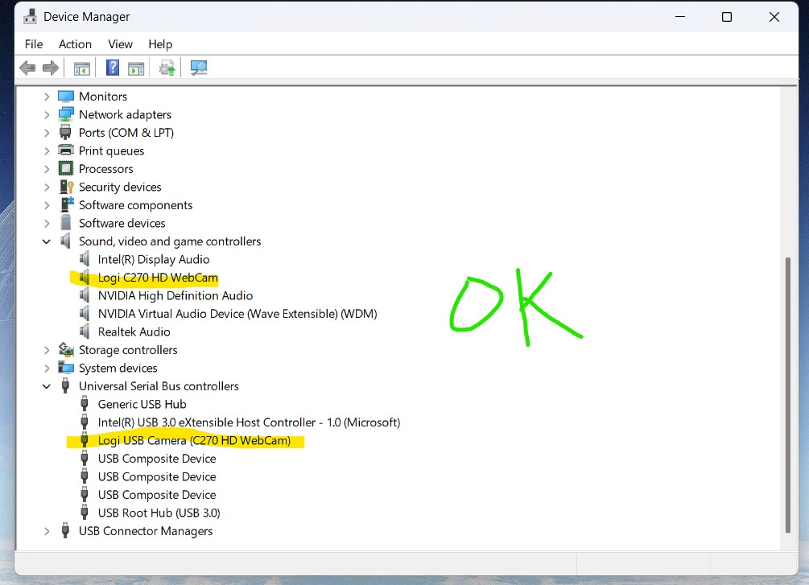The image size is (809, 585).
Task: Expand the USB Connector Managers node
Action: 47,531
